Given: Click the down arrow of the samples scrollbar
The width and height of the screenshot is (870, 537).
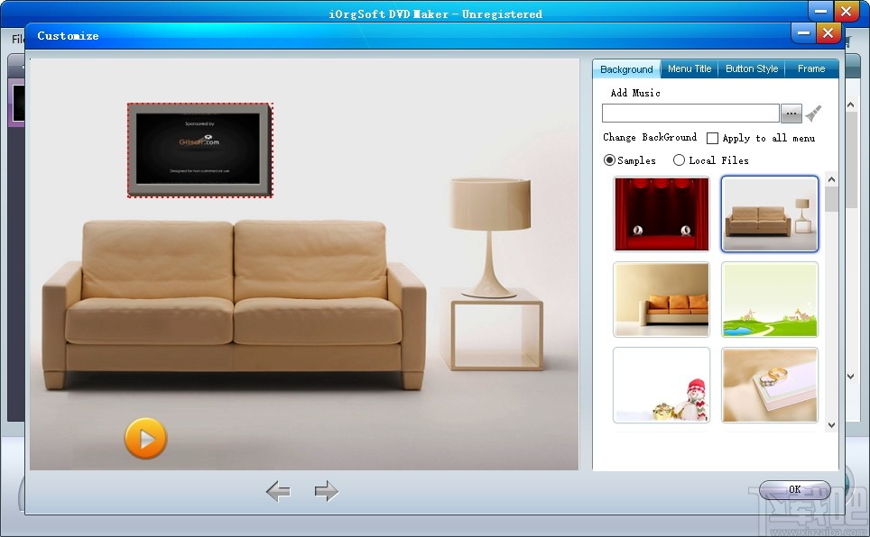Looking at the screenshot, I should click(x=832, y=423).
